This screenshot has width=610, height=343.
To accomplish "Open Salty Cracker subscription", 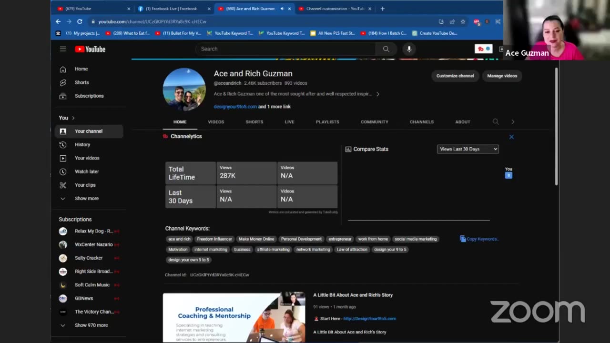I will 89,258.
